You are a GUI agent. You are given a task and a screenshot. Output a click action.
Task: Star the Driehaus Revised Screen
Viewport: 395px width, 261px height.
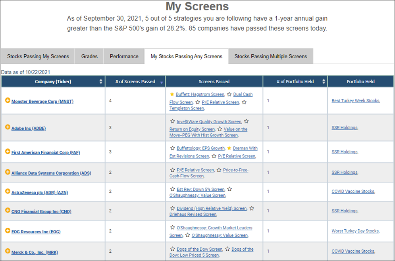252,208
